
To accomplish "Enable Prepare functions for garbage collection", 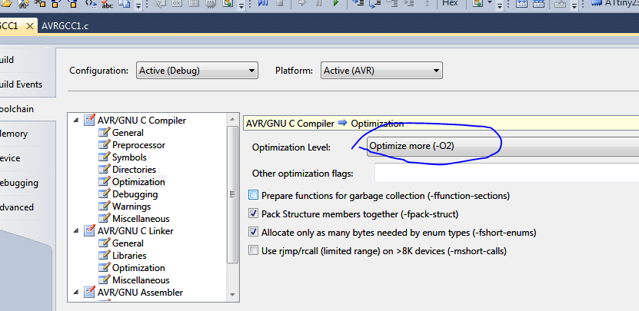I will pyautogui.click(x=254, y=196).
